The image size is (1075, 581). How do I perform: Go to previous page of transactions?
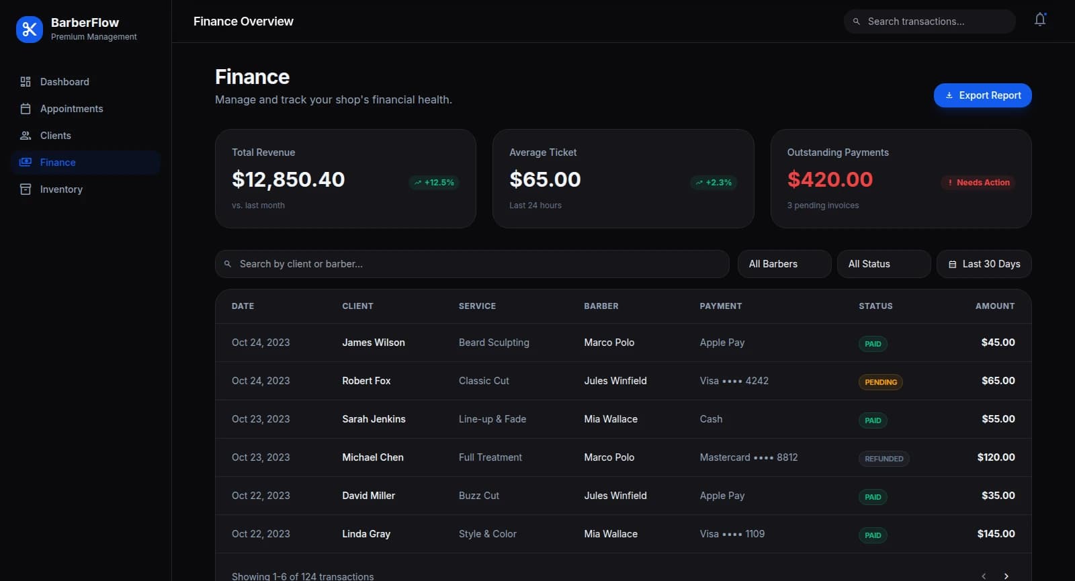[x=984, y=576]
